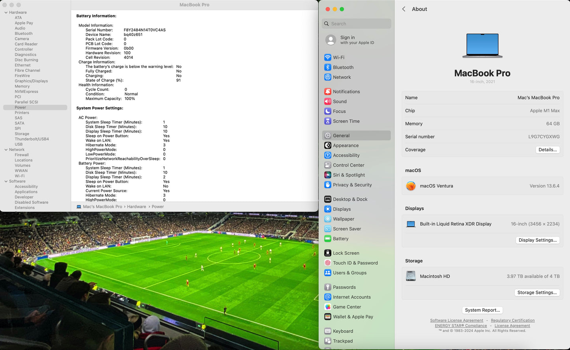Image resolution: width=570 pixels, height=350 pixels.
Task: Click the Coverage Details button
Action: point(548,150)
